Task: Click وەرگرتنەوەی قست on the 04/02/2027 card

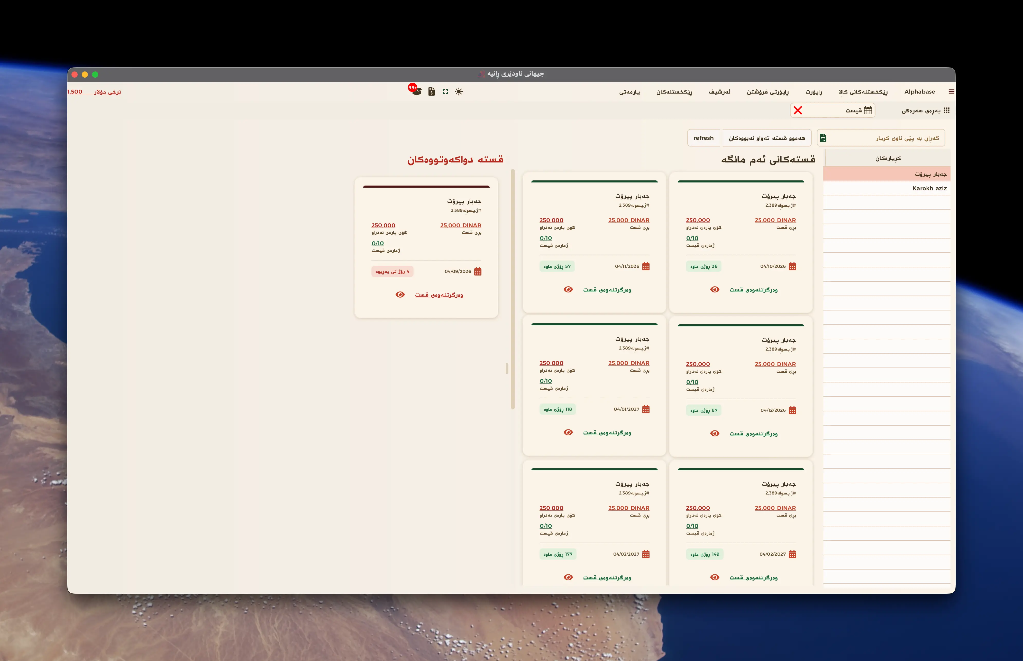Action: point(753,578)
